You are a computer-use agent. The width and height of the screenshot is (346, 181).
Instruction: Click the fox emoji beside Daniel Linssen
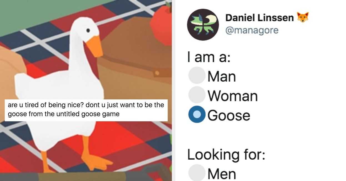(x=303, y=18)
